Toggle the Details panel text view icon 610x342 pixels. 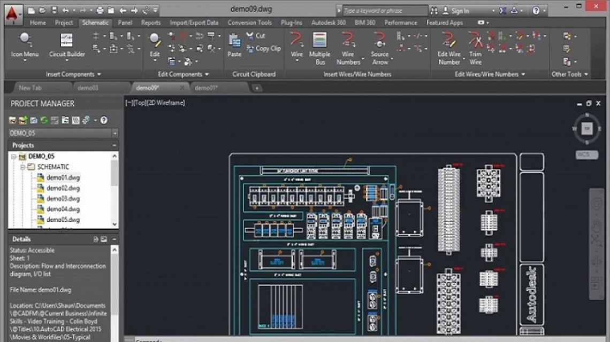[96, 239]
